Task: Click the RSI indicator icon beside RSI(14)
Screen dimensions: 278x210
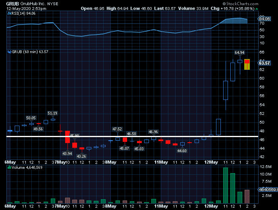Action: (x=9, y=13)
